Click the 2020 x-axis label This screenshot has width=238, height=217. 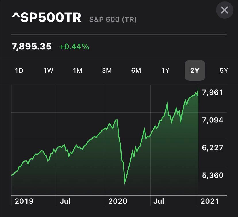[x=118, y=201]
